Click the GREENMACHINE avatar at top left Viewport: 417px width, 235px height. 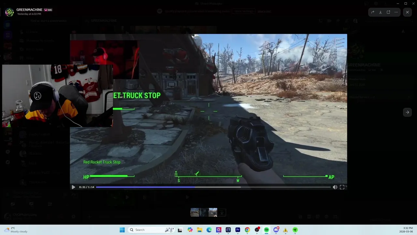coord(9,12)
